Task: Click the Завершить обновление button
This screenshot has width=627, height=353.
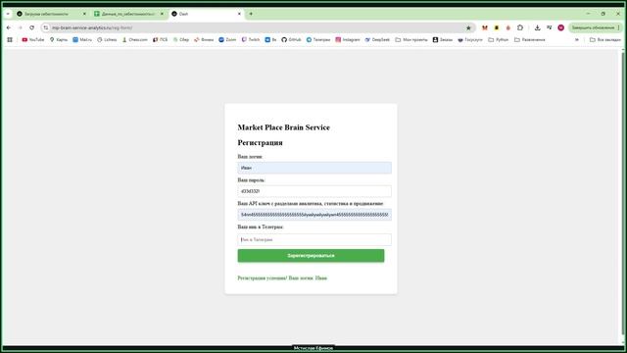Action: 595,27
